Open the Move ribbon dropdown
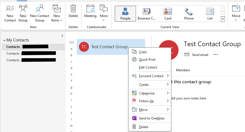This screenshot has height=132, width=245. [236, 13]
